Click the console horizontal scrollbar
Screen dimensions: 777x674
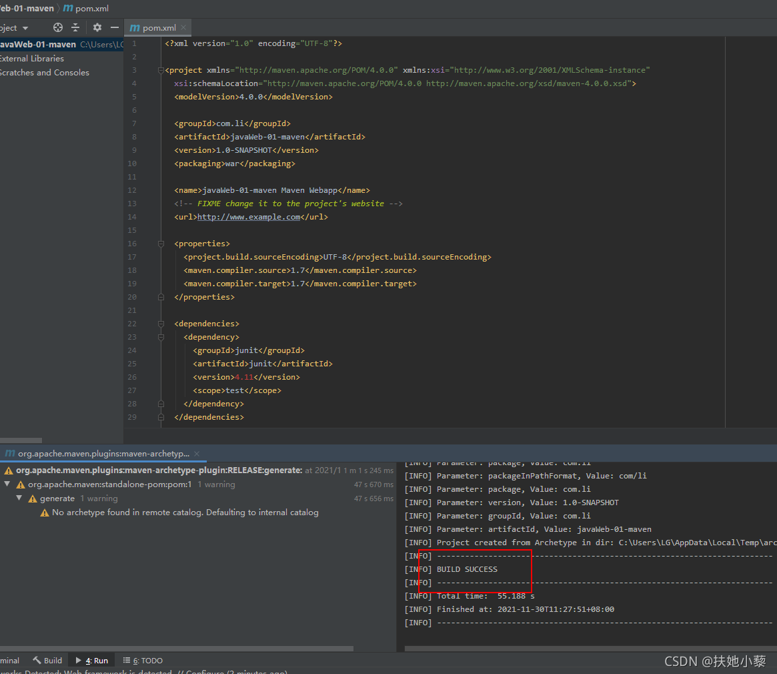pos(591,648)
